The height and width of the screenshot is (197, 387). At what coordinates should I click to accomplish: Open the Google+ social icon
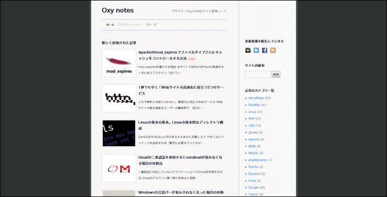click(x=248, y=50)
